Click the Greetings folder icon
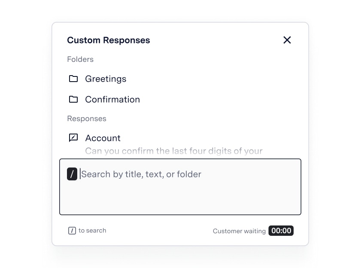The height and width of the screenshot is (268, 361). tap(73, 79)
